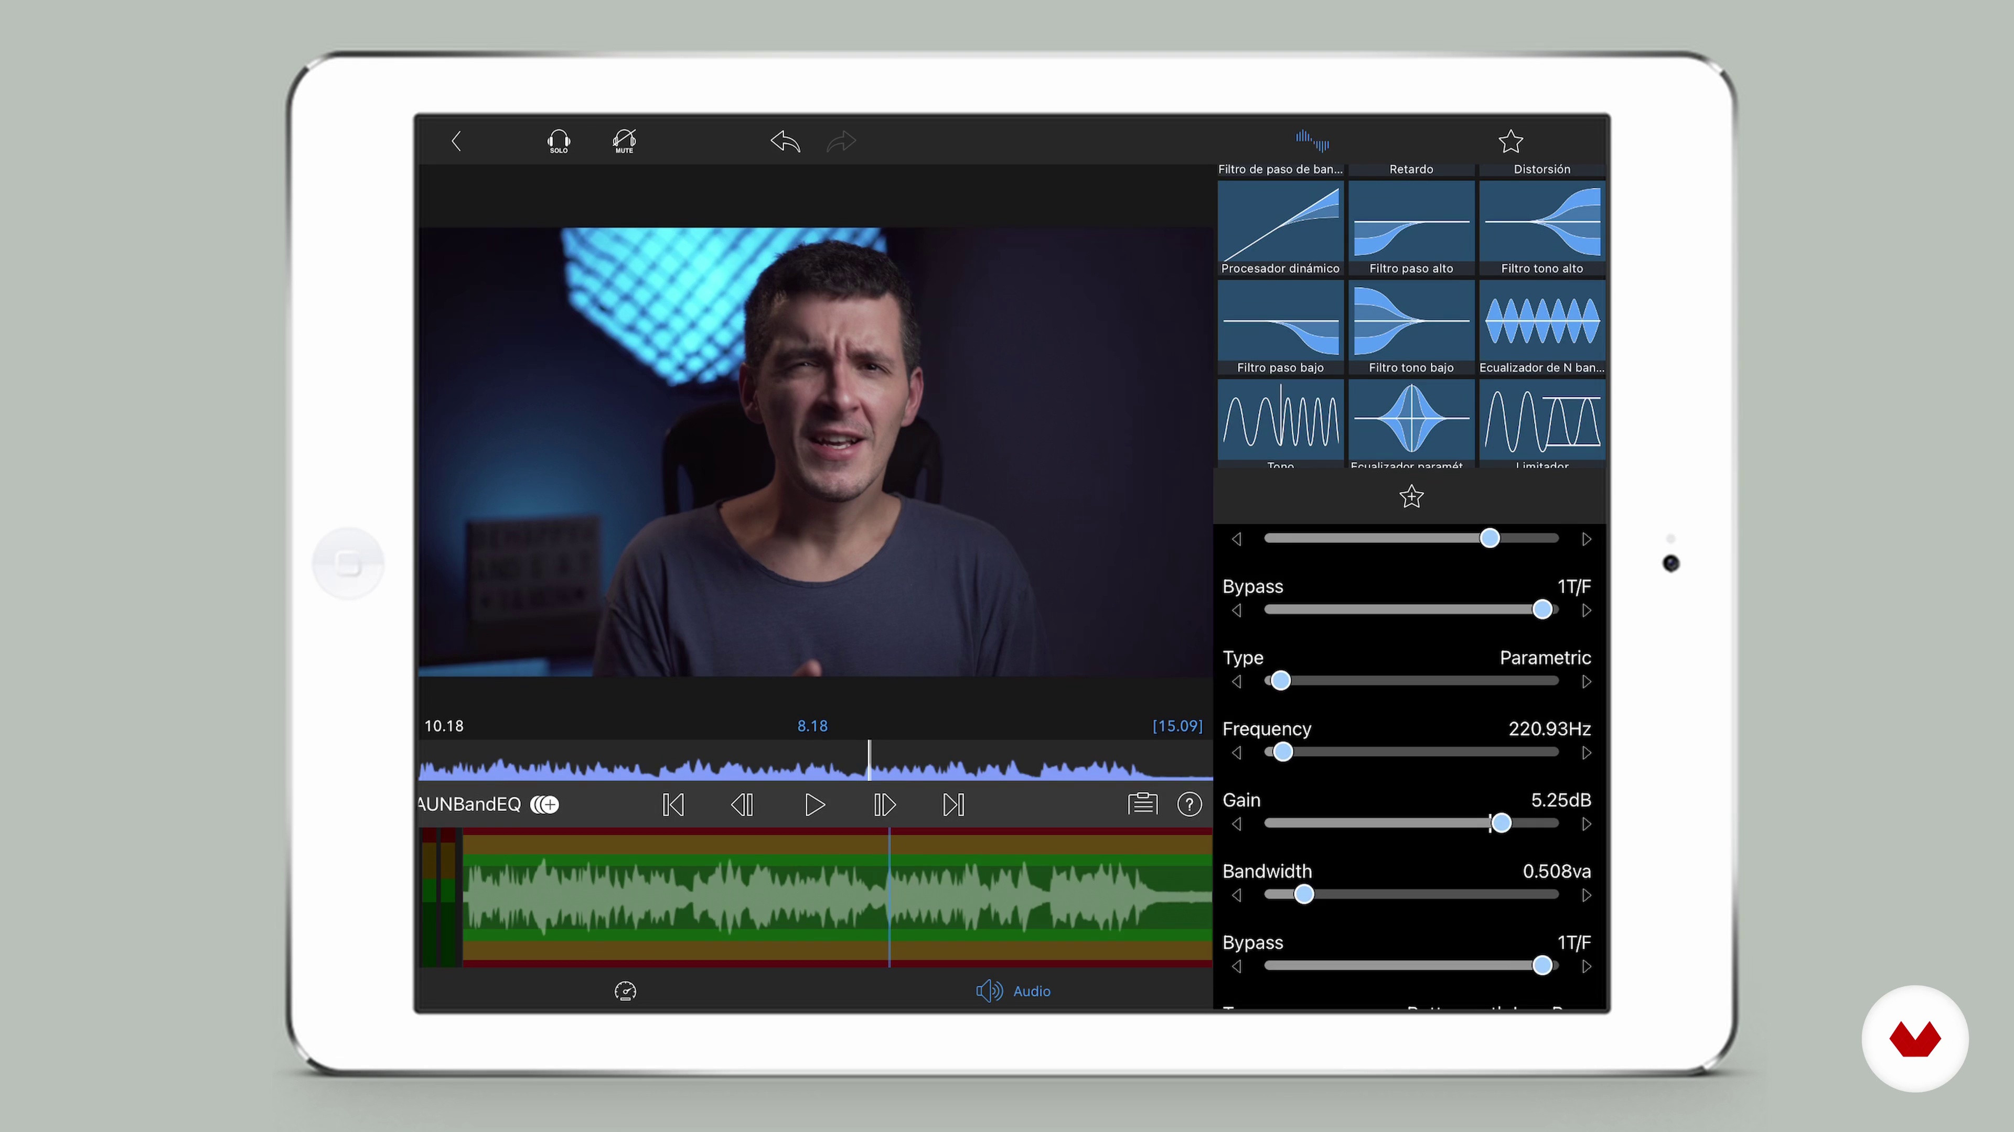Viewport: 2014px width, 1132px height.
Task: Decrease Gain with left arrow
Action: pos(1236,823)
